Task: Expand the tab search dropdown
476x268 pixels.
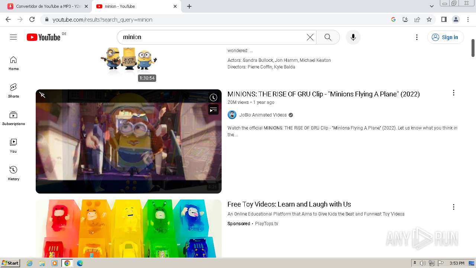Action: coord(431,6)
